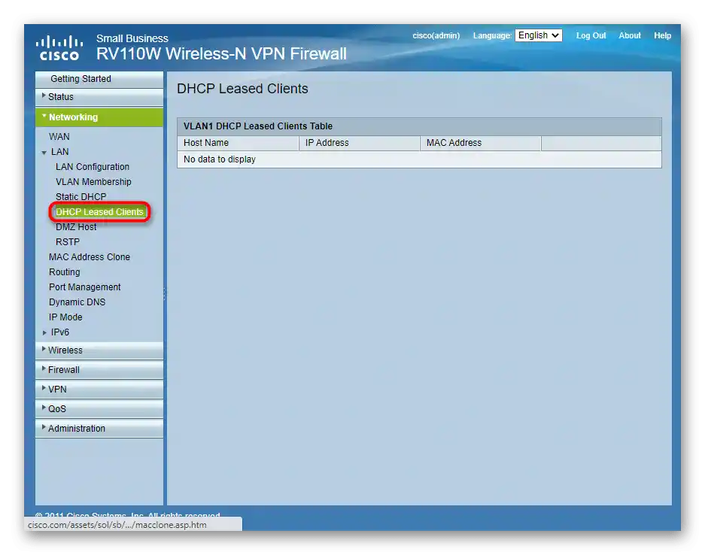Click the MAC Address column header
705x555 pixels.
(x=480, y=143)
